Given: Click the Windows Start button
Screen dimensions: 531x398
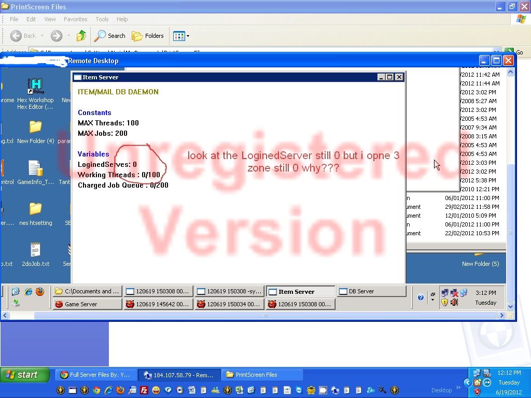Looking at the screenshot, I should 24,375.
